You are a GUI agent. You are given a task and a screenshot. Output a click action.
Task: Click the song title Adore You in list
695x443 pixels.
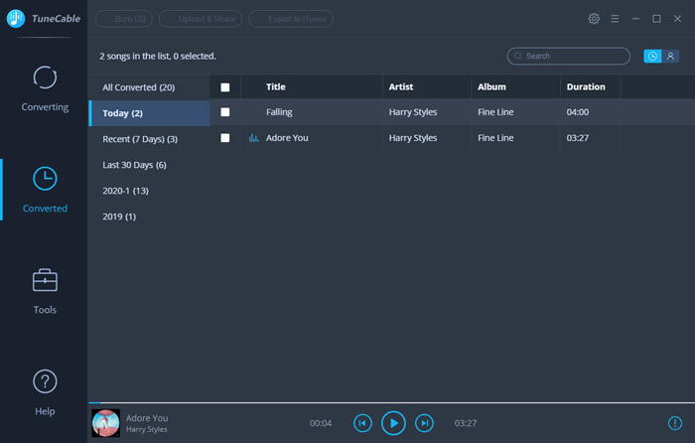point(287,138)
